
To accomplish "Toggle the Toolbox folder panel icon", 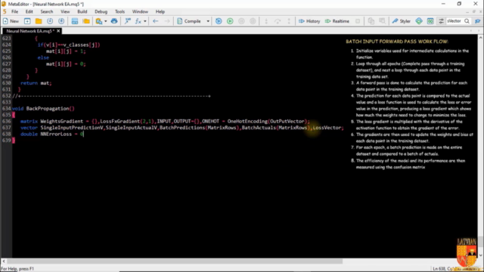I will tap(86, 21).
